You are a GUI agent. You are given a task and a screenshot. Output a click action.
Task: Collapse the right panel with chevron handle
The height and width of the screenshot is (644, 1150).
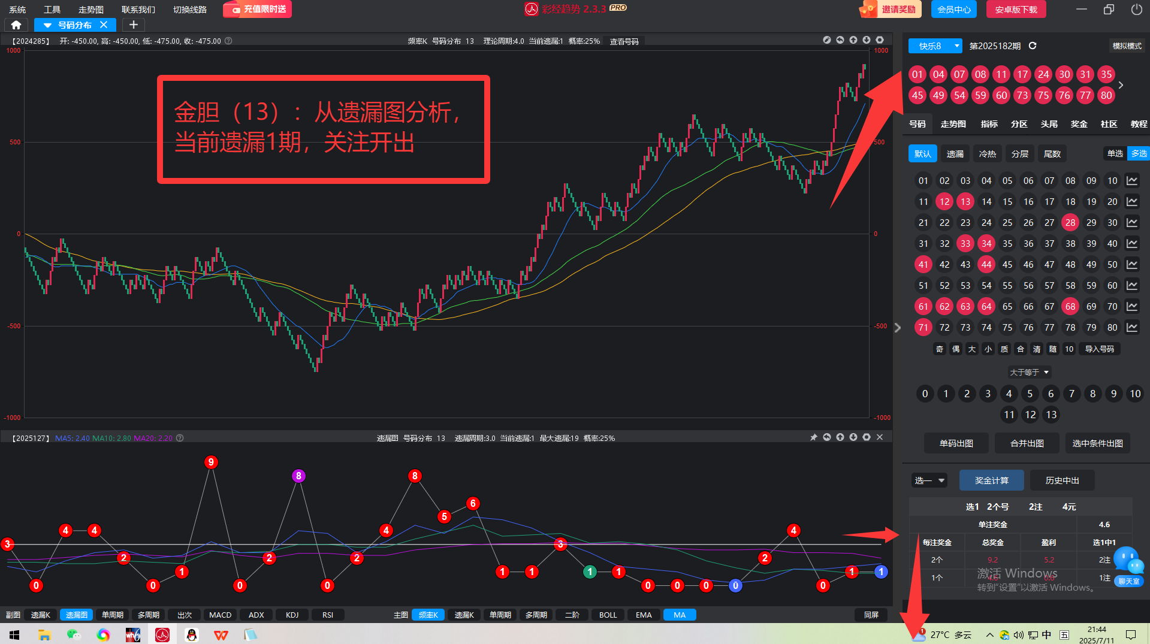898,328
